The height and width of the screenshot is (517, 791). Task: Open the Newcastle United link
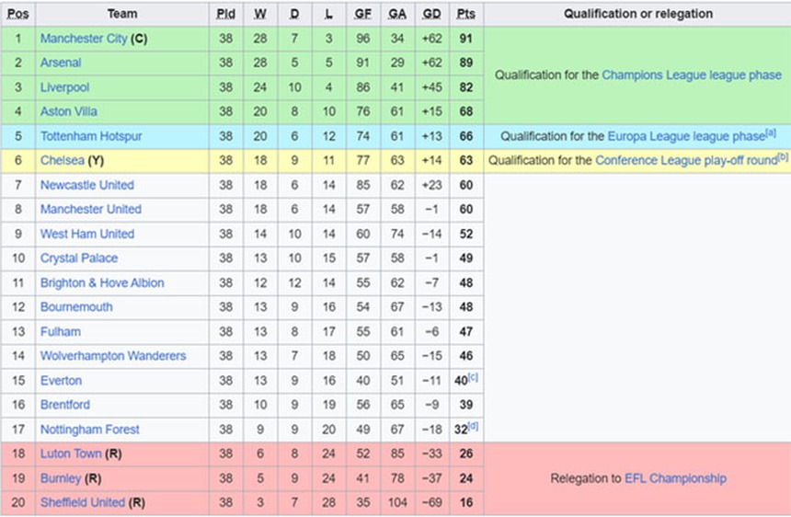pos(87,185)
